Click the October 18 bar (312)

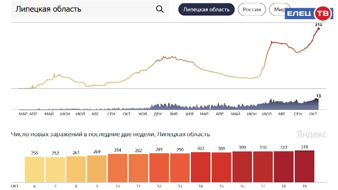pyautogui.click(x=284, y=167)
